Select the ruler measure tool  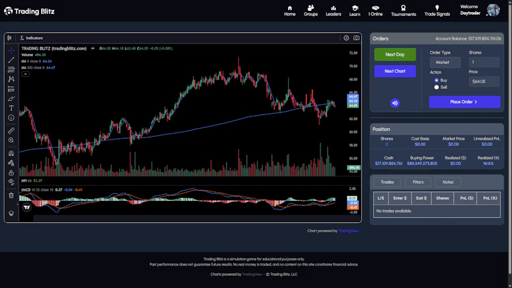pyautogui.click(x=11, y=131)
